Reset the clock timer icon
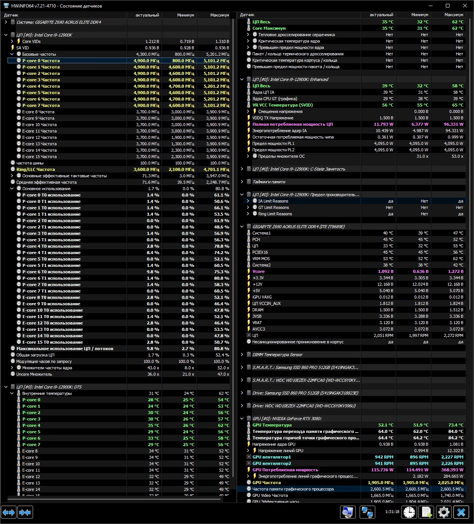474x524 pixels. [x=409, y=512]
